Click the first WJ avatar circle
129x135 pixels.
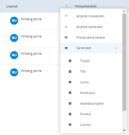pos(14,21)
